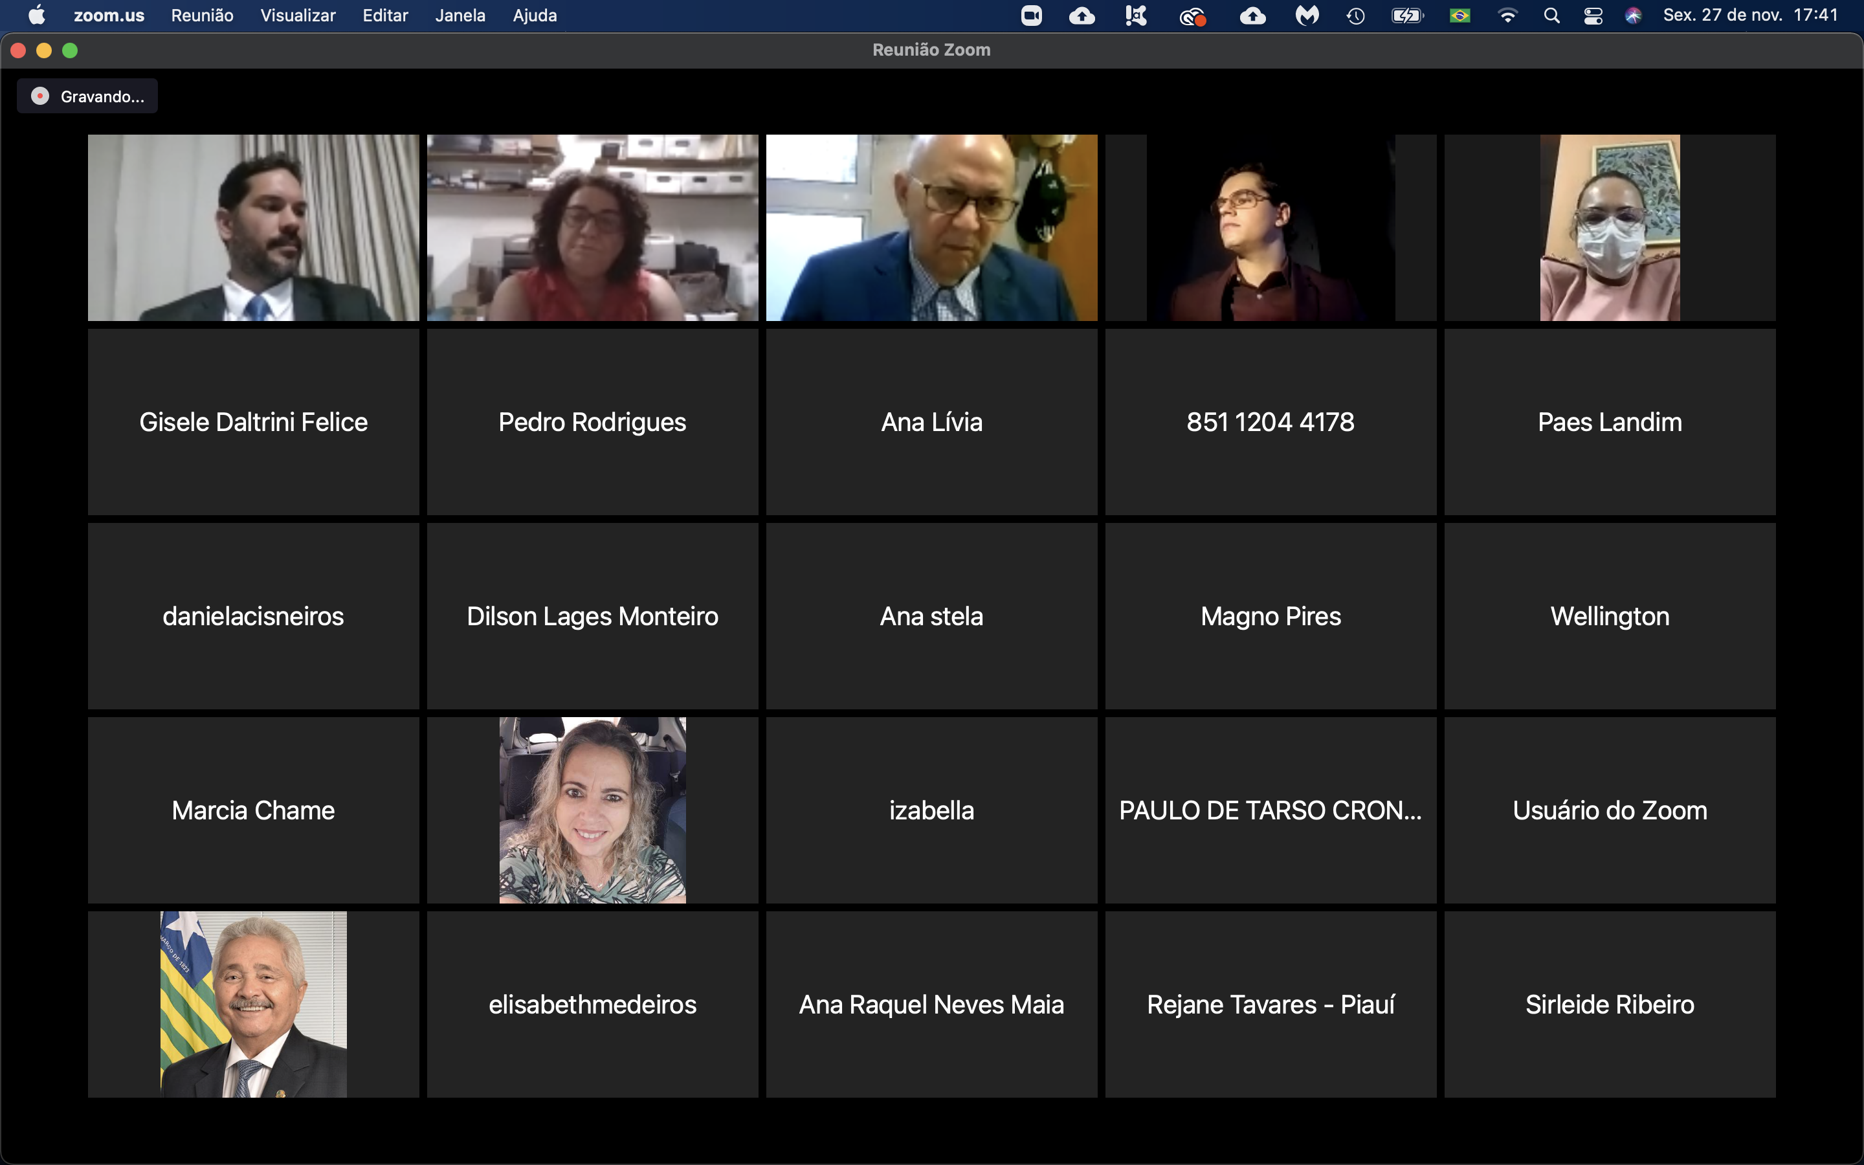
Task: Open Malwarebytes menu bar icon
Action: click(1307, 16)
